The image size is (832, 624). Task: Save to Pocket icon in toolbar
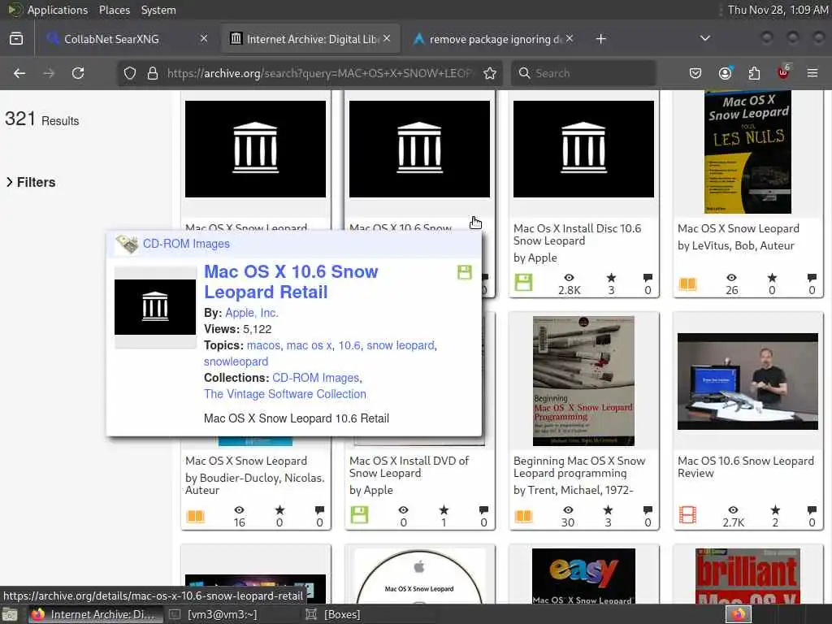[695, 72]
